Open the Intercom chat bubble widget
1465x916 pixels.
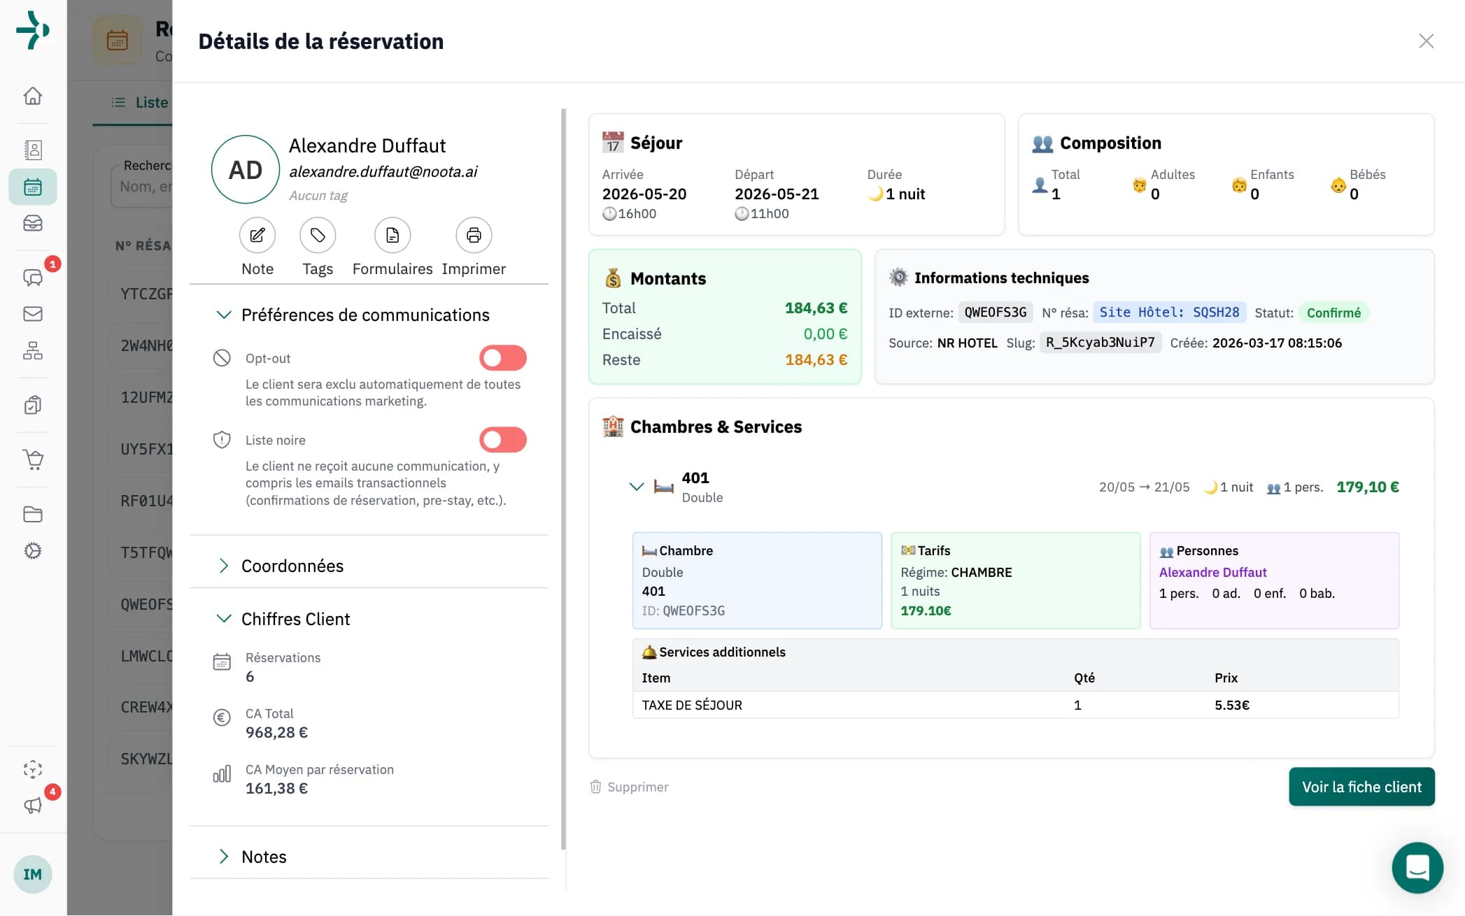[1417, 868]
